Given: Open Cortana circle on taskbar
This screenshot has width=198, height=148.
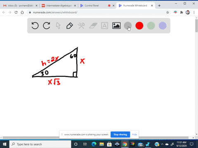Looking at the screenshot, I should (75, 144).
